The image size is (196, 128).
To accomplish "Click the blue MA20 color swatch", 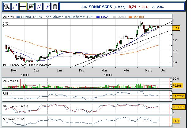I will [x=98, y=17].
